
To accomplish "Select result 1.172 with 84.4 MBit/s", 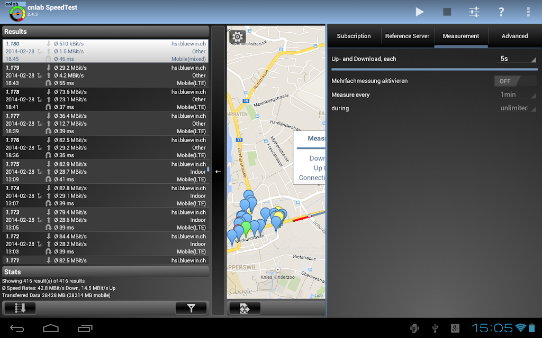I will tap(105, 244).
